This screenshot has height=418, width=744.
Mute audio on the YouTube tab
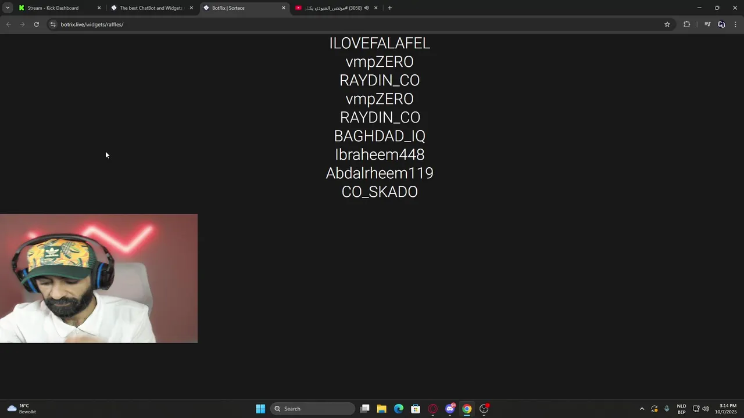pyautogui.click(x=367, y=8)
